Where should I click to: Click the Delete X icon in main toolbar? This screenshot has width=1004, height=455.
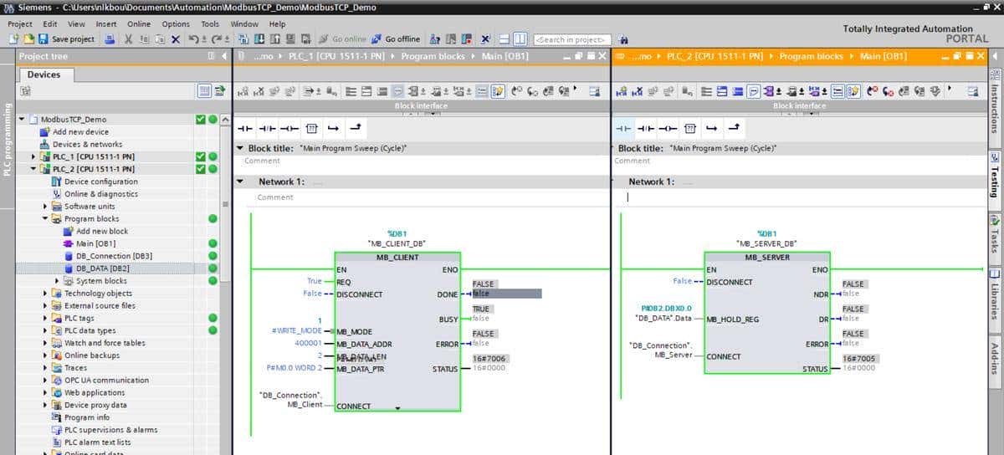176,39
